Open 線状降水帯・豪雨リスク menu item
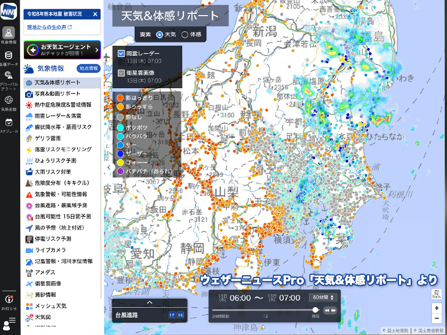This screenshot has height=335, width=447. [x=62, y=127]
